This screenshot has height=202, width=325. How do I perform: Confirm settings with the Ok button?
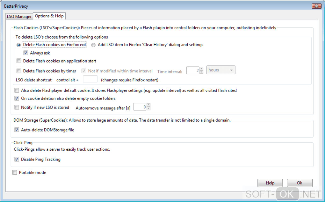pyautogui.click(x=300, y=183)
